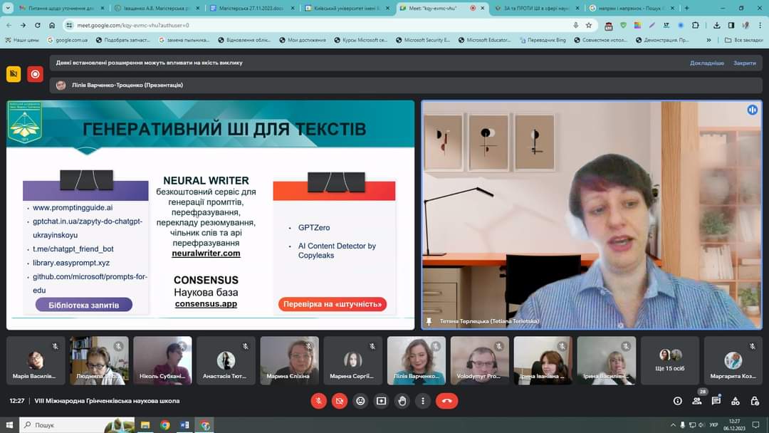Open the emoji reactions button

tap(360, 401)
